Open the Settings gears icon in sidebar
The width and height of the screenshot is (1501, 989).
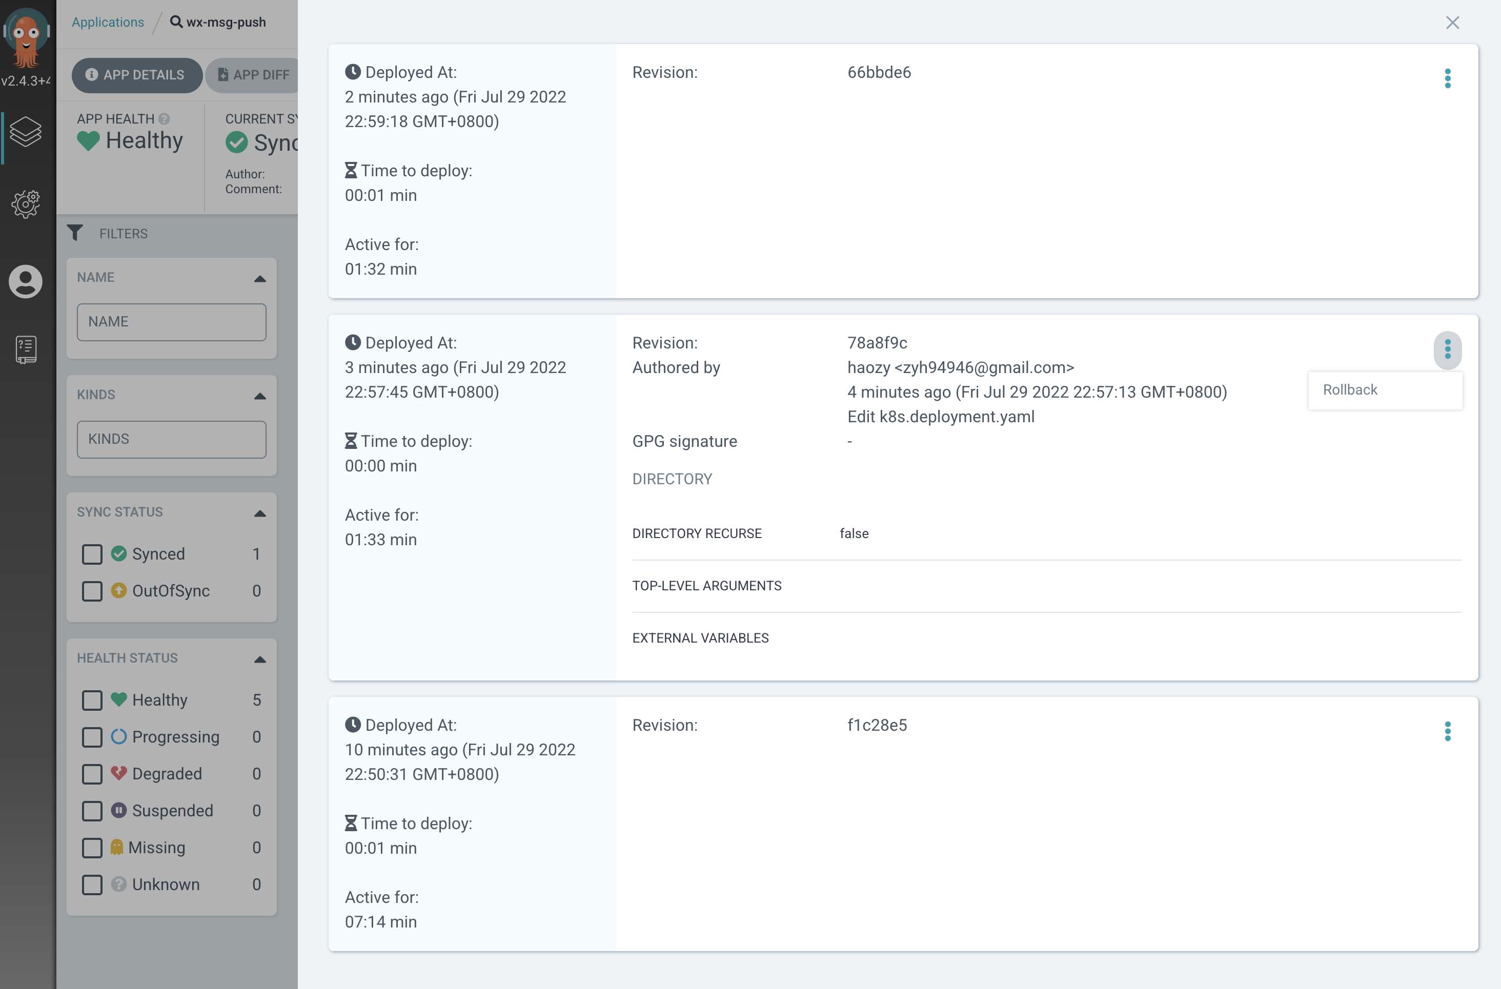coord(26,204)
